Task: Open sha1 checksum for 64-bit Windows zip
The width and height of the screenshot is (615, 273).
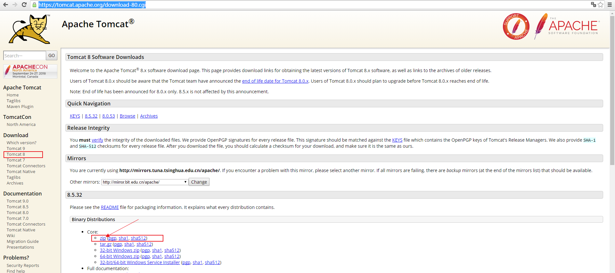Action: (157, 256)
